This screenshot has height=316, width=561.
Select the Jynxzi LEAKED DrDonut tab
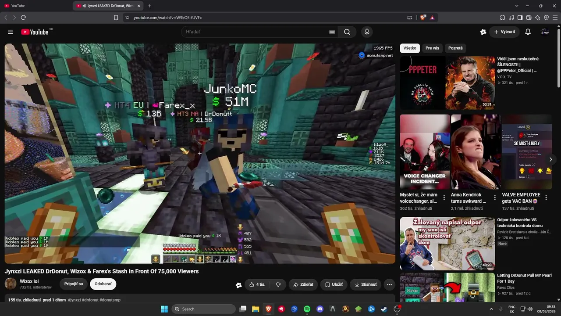[x=108, y=6]
